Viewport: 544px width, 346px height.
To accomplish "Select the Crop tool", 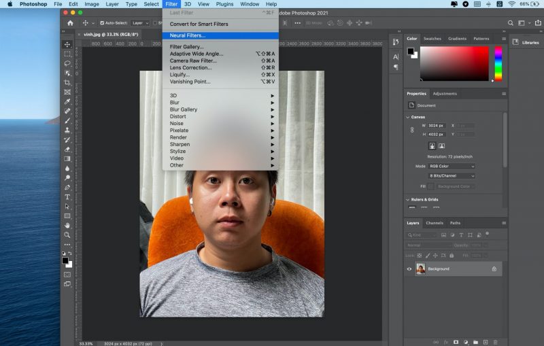I will pos(67,82).
